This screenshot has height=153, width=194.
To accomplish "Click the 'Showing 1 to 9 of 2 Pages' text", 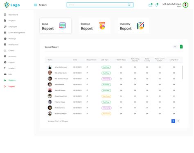I will pos(58,121).
